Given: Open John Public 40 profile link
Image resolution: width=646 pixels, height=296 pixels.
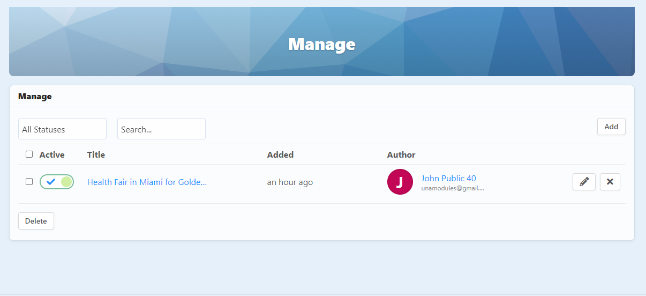Looking at the screenshot, I should pyautogui.click(x=448, y=179).
